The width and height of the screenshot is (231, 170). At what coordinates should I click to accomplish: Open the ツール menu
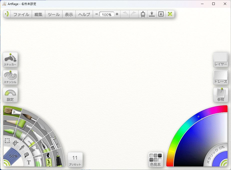pos(53,14)
